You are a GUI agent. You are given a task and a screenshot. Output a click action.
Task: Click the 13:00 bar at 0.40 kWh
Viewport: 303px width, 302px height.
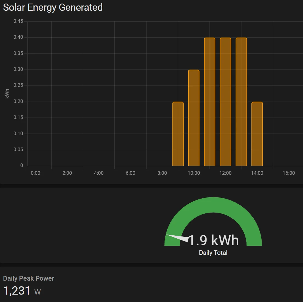[241, 102]
